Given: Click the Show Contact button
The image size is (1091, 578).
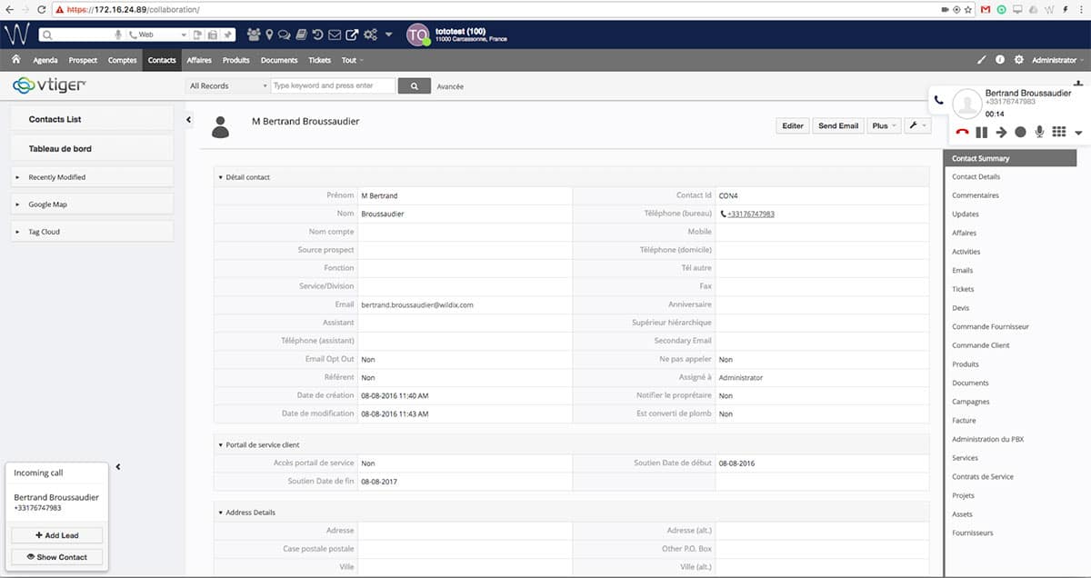Looking at the screenshot, I should 56,557.
